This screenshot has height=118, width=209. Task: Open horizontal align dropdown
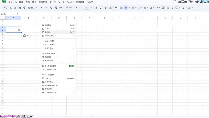click(134, 8)
